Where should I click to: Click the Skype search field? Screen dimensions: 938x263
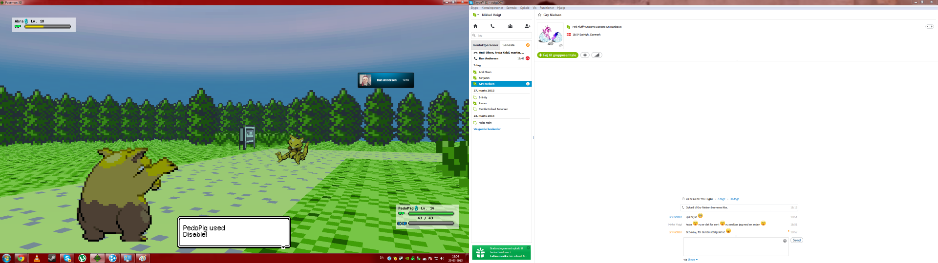(x=501, y=36)
